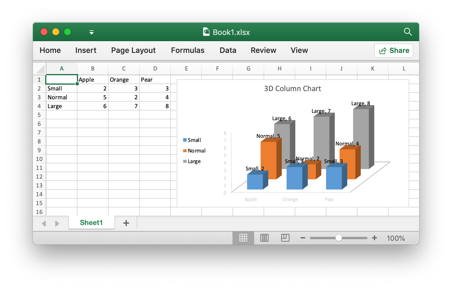Select the Review tab
452x288 pixels.
tap(263, 50)
